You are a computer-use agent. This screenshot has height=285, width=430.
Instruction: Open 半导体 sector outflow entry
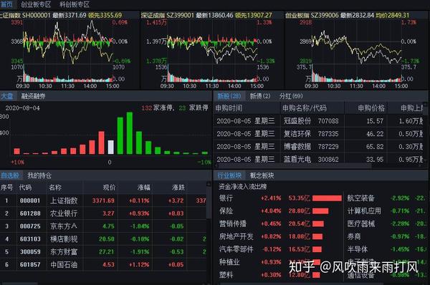pyautogui.click(x=387, y=249)
